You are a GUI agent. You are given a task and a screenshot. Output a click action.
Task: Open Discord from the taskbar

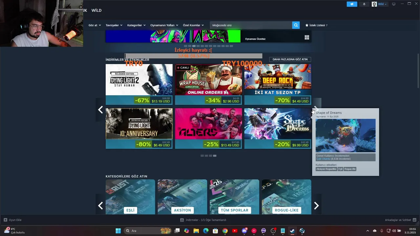click(244, 231)
